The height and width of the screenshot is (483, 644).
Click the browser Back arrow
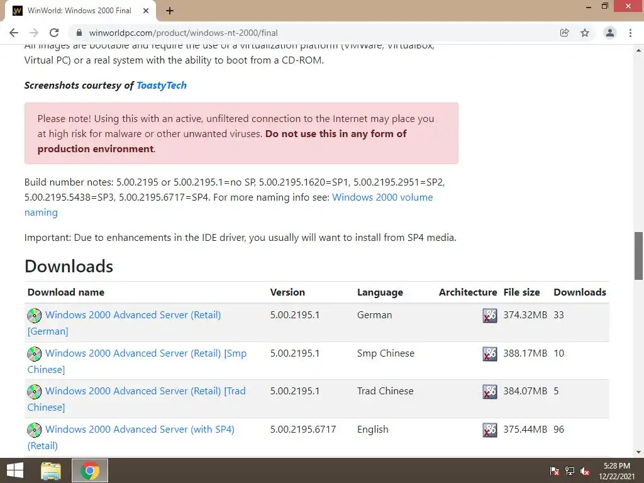click(14, 33)
